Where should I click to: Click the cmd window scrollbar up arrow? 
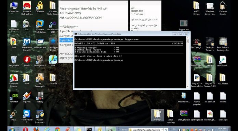[x=188, y=38]
